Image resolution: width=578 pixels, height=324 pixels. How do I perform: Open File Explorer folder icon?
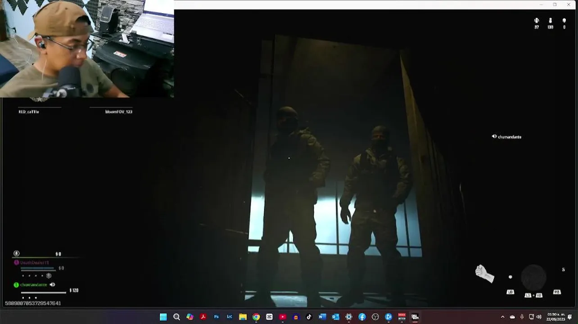click(243, 317)
